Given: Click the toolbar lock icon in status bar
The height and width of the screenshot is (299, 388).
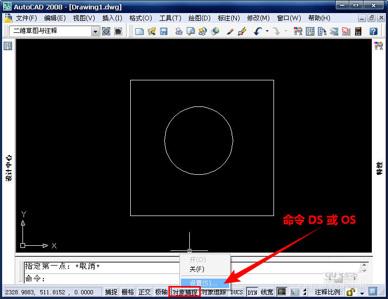Looking at the screenshot, I should tap(351, 292).
